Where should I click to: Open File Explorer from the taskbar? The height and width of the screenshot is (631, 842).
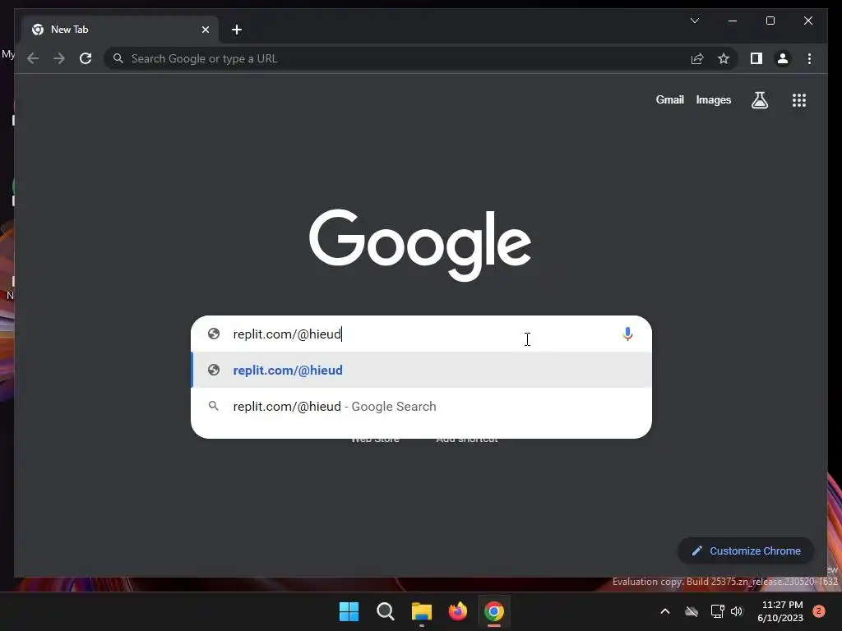(x=422, y=611)
